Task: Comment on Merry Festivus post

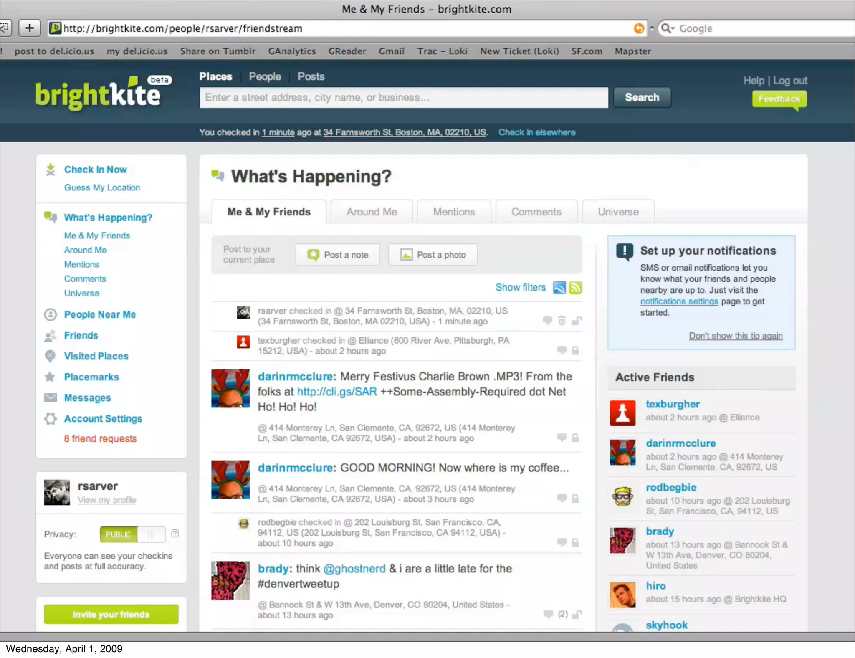Action: click(562, 437)
